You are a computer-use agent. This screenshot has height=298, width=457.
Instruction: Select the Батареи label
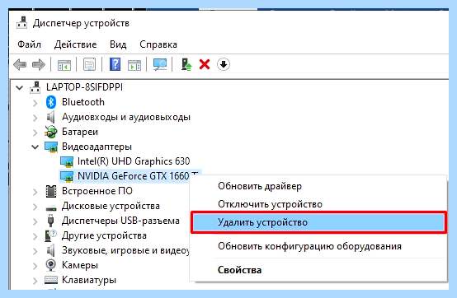pos(80,132)
